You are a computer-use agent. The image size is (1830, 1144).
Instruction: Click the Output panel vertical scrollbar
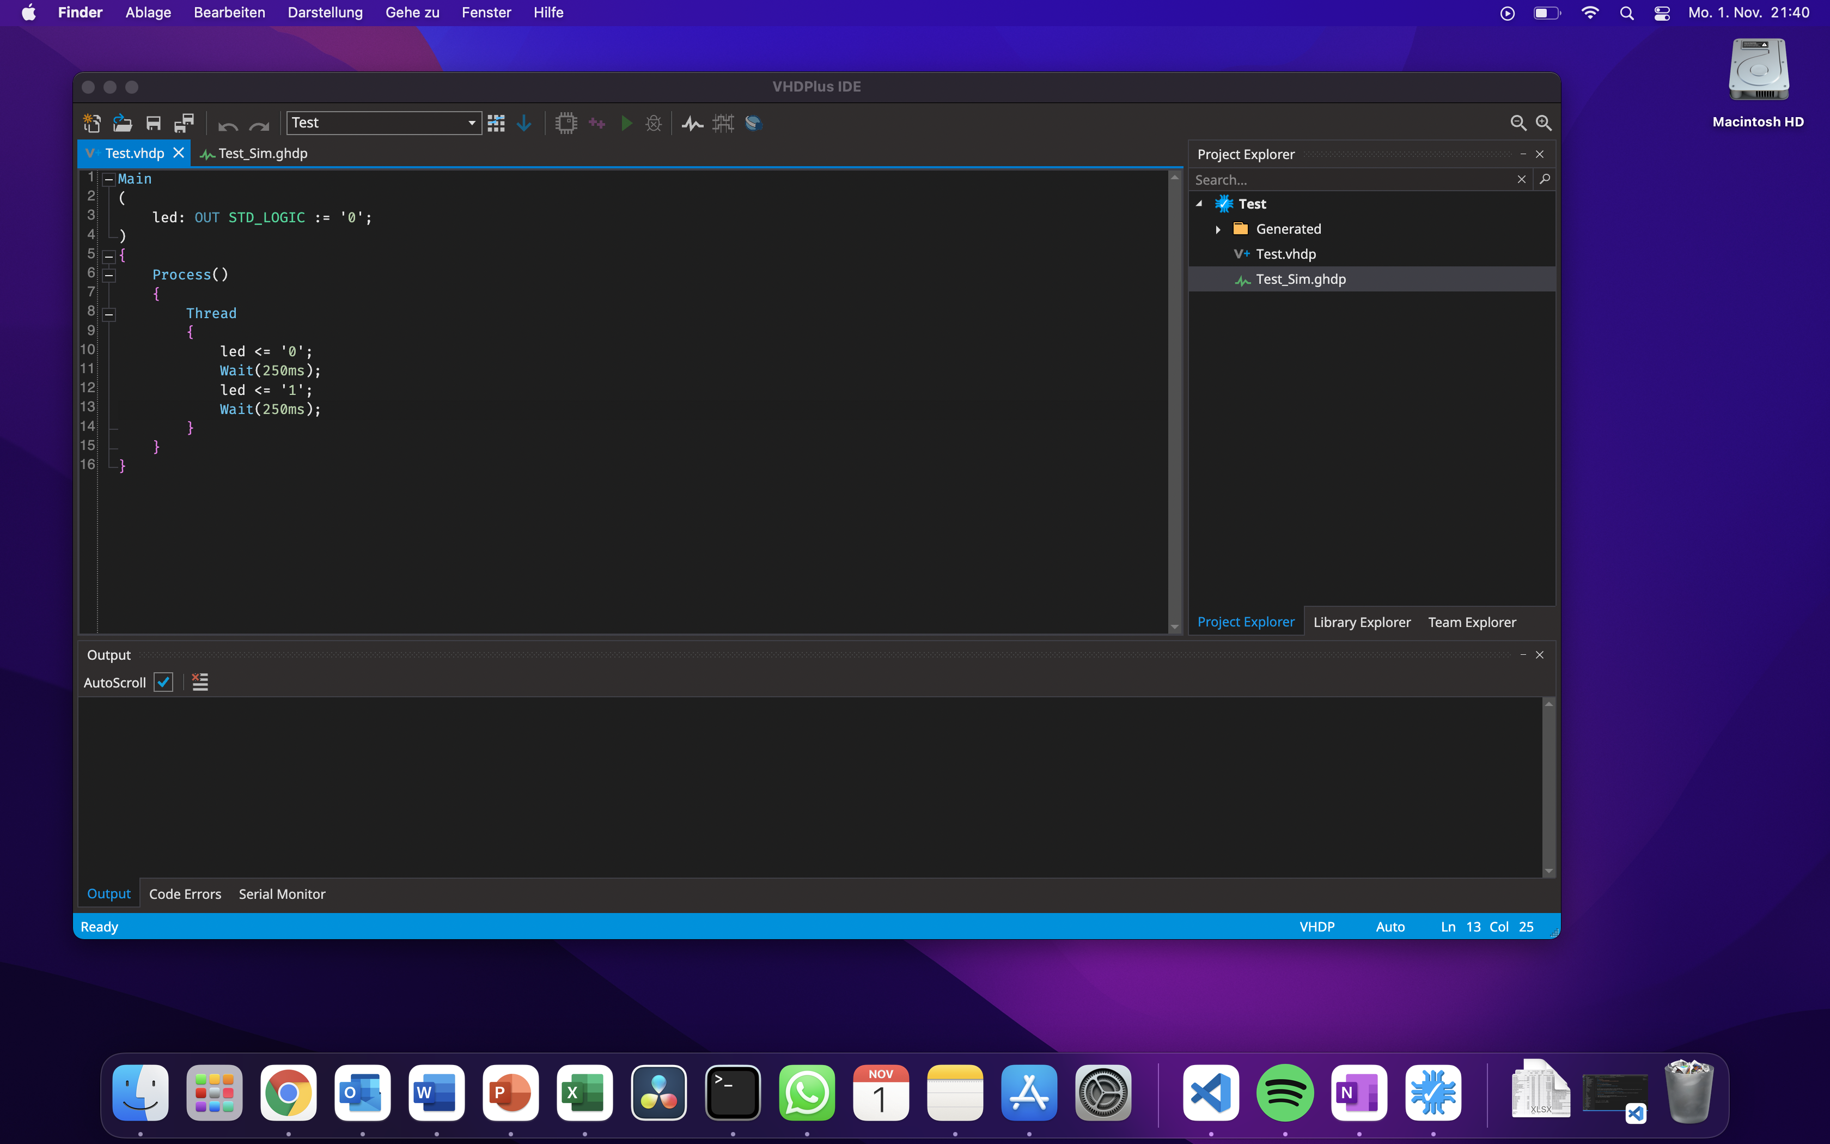tap(1549, 787)
